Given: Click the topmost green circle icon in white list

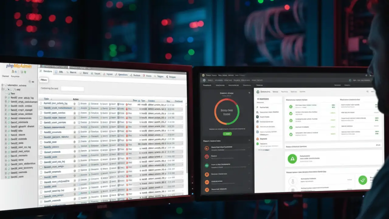Looking at the screenshot, I should coord(291,106).
